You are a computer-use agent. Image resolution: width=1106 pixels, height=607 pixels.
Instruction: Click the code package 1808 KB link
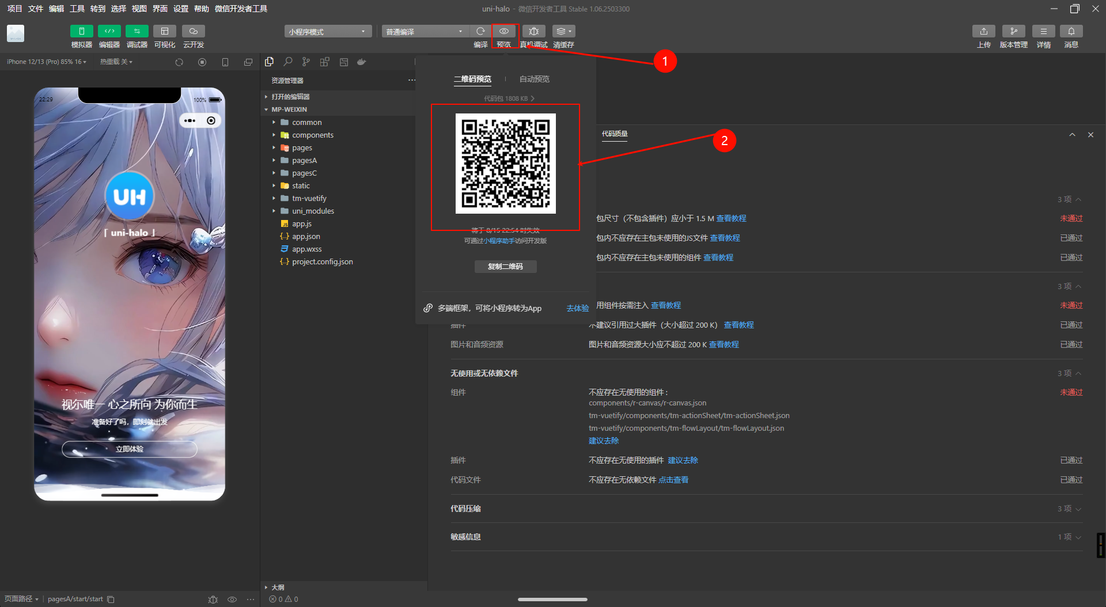click(x=509, y=98)
